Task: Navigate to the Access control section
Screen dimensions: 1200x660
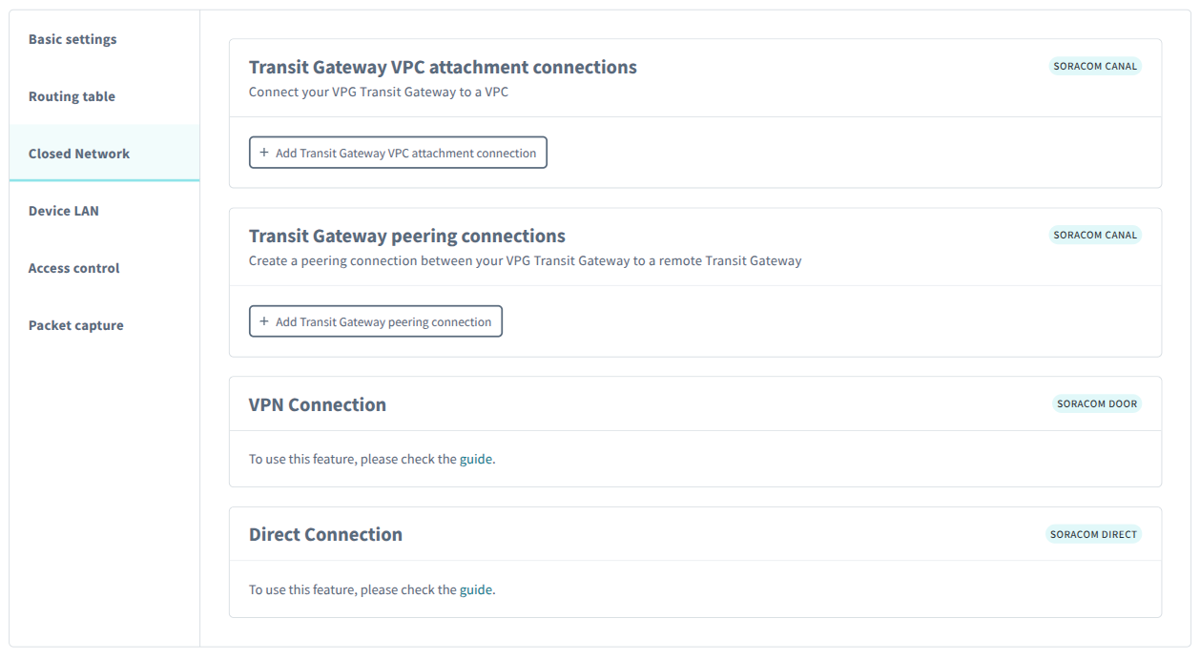Action: coord(73,268)
